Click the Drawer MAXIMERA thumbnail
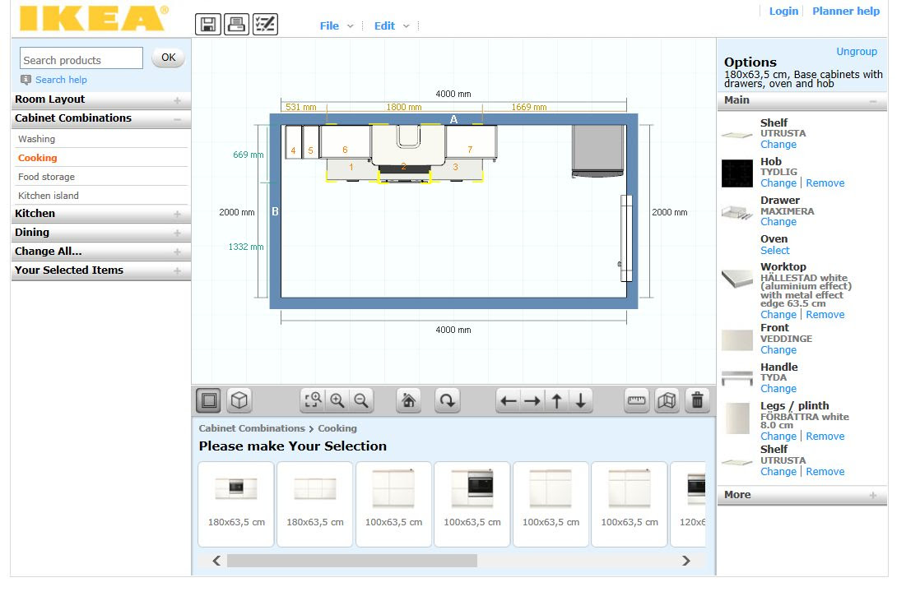Screen dimensions: 920x610 click(x=737, y=212)
